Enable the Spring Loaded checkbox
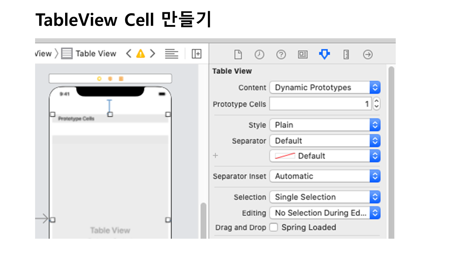Screen dimensions: 463x260 pos(274,227)
